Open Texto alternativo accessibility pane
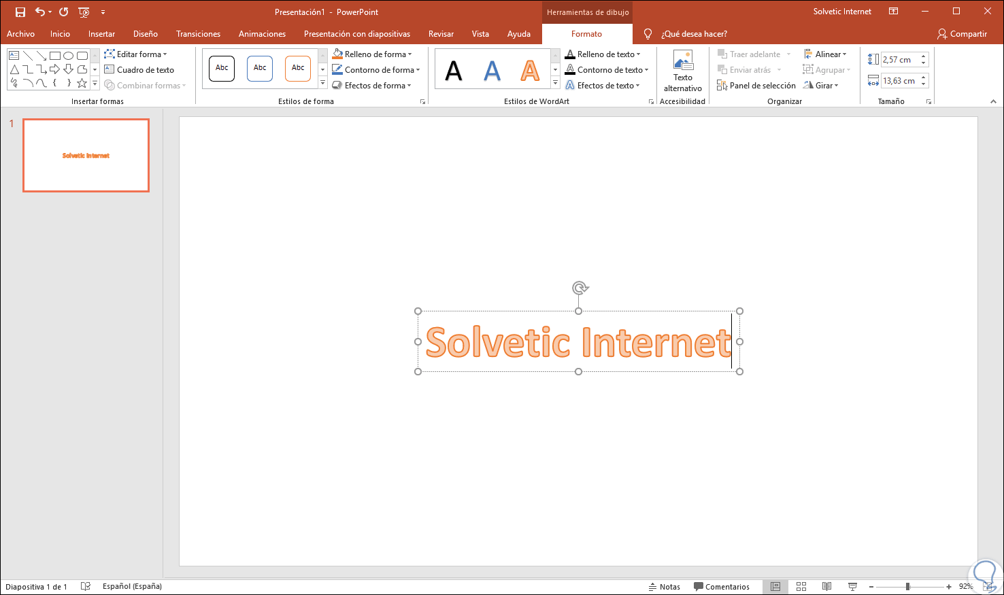Image resolution: width=1004 pixels, height=595 pixels. tap(683, 71)
